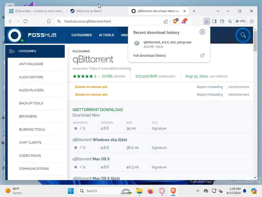Visit developer site https://www.qbittorrent.org
The width and height of the screenshot is (262, 197).
click(110, 68)
